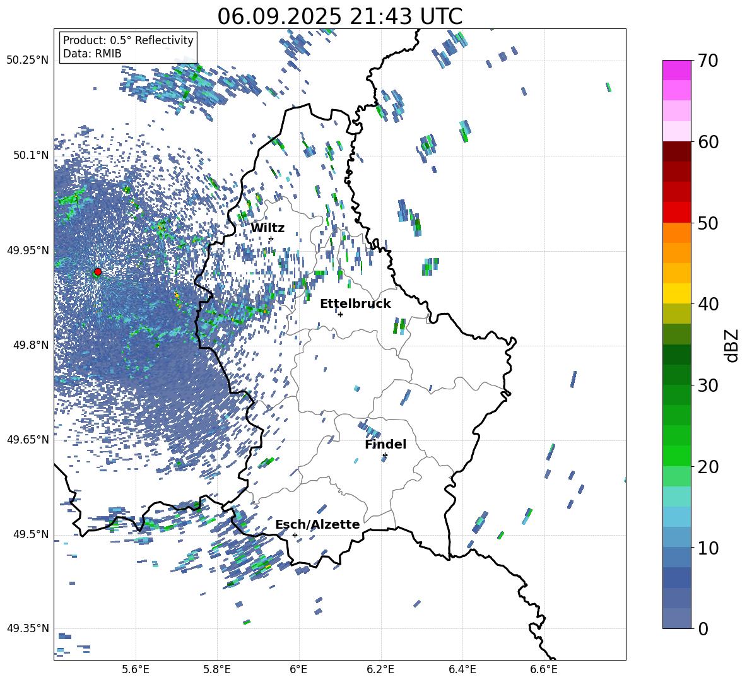Click the red radar location marker
This screenshot has width=747, height=682.
[98, 272]
